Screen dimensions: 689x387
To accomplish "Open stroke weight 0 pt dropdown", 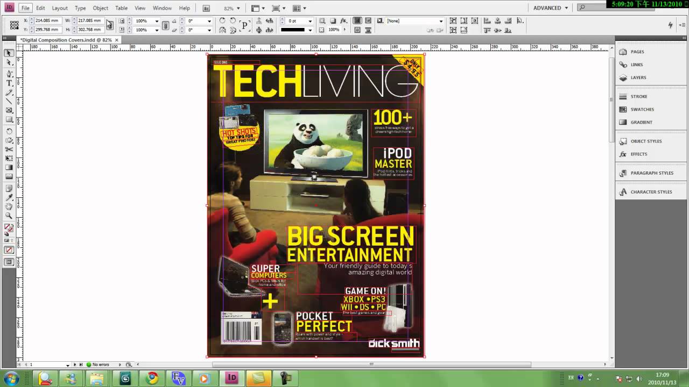I will coord(310,21).
